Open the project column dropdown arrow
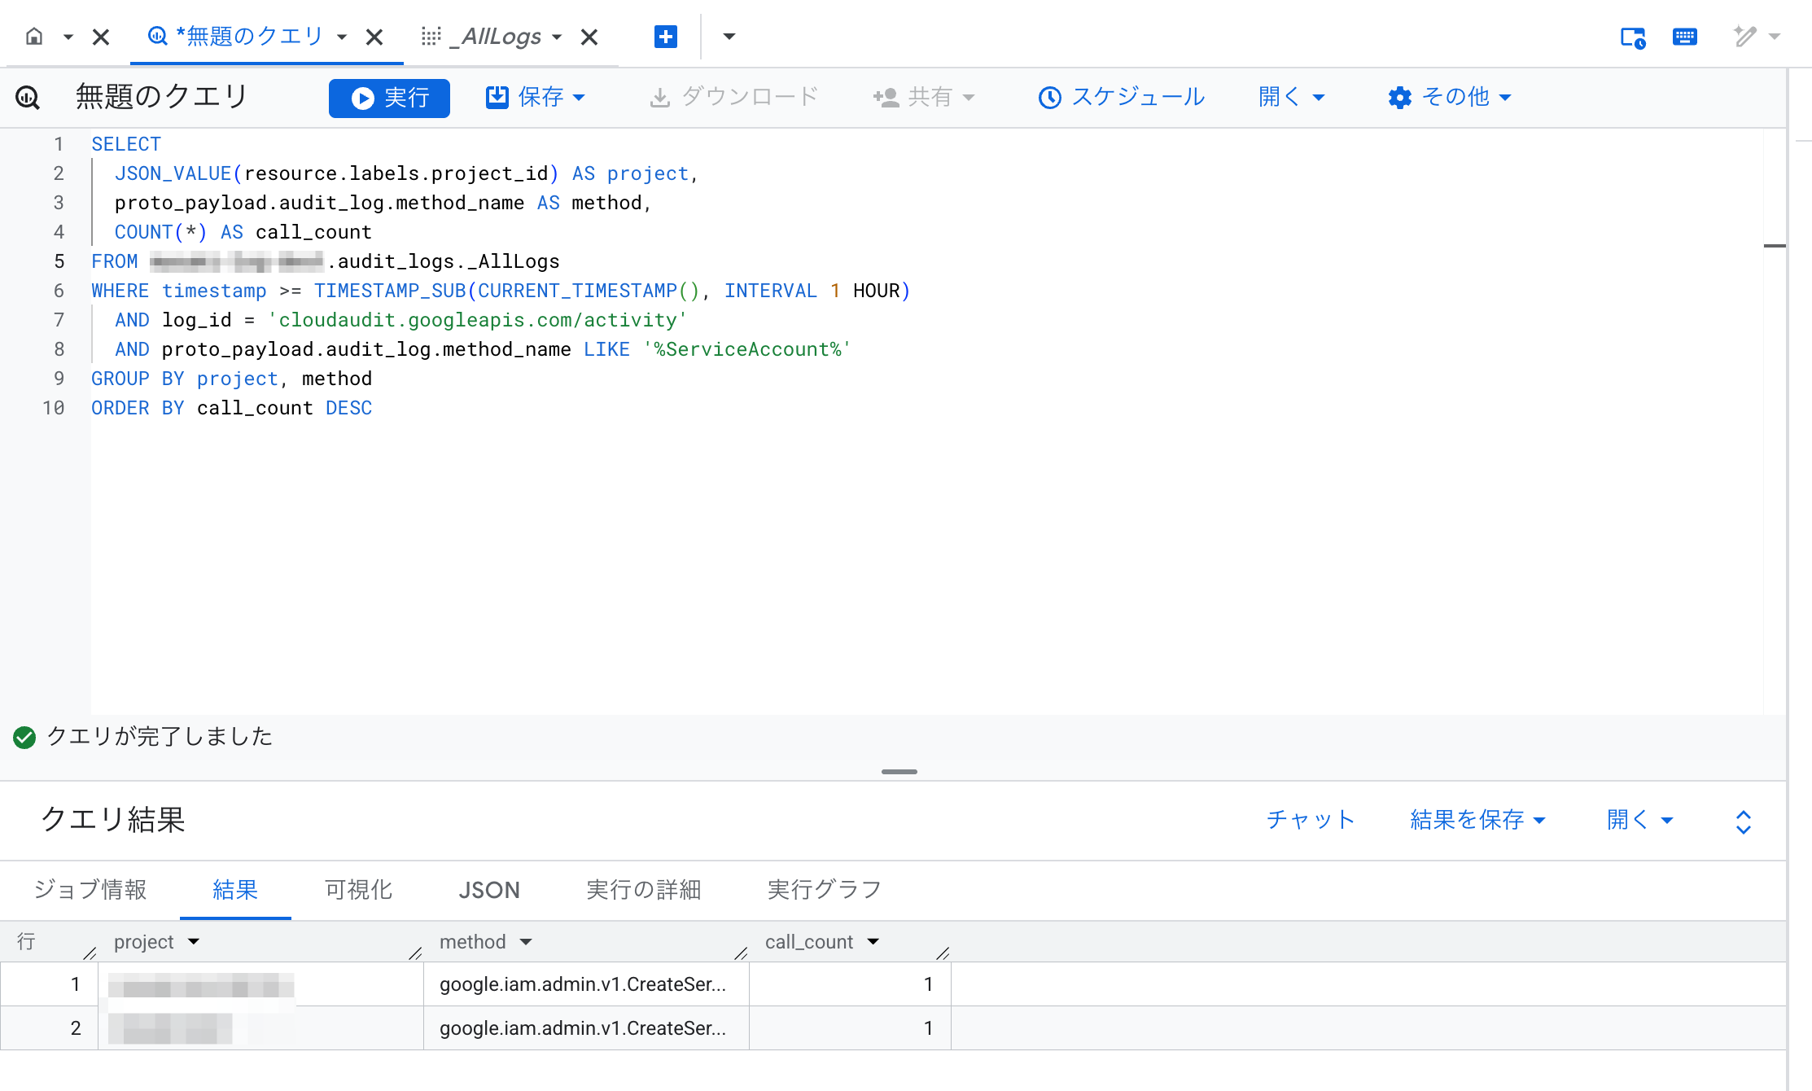 coord(194,942)
